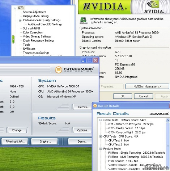Image resolution: width=170 pixels, height=171 pixels.
Task: Select CPU Test 2 row
Action: tap(119, 145)
